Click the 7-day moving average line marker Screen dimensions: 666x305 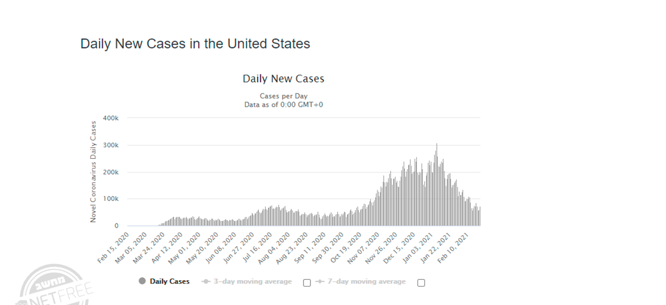click(x=319, y=282)
